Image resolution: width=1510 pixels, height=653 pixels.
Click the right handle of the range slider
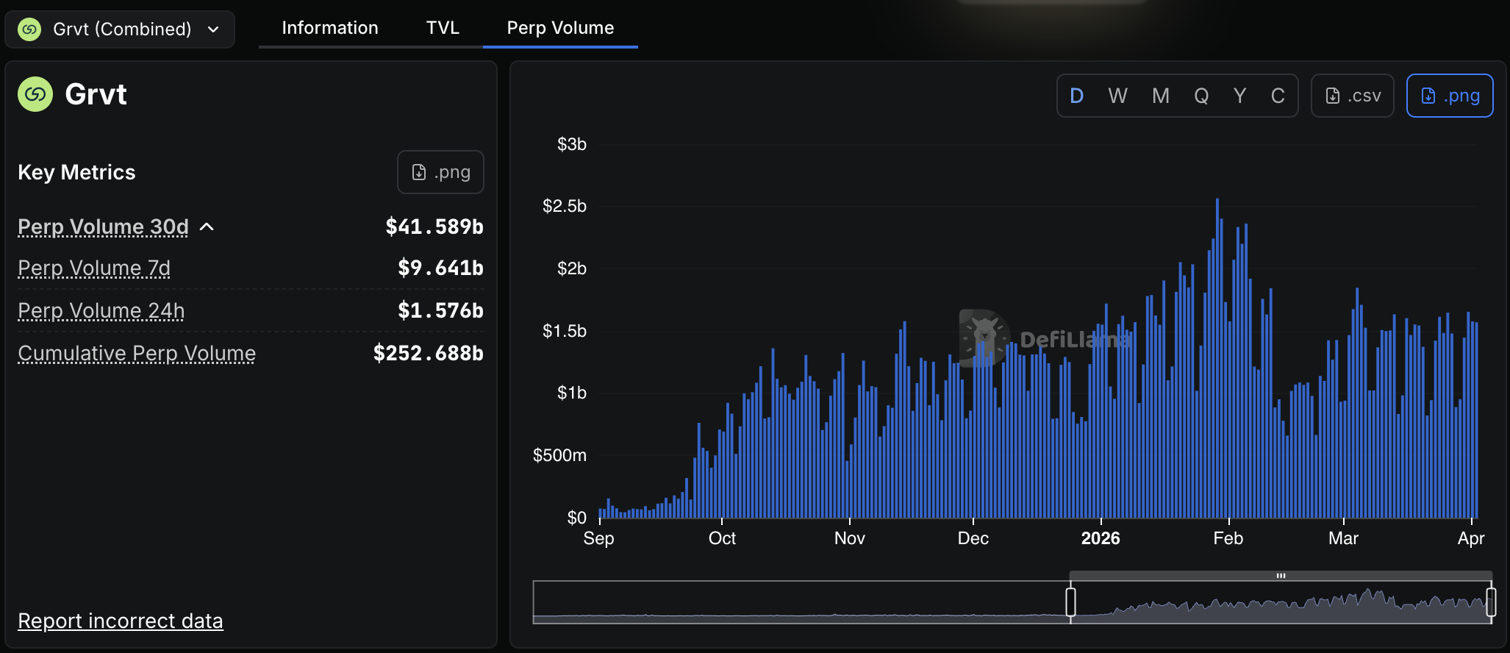click(x=1491, y=602)
